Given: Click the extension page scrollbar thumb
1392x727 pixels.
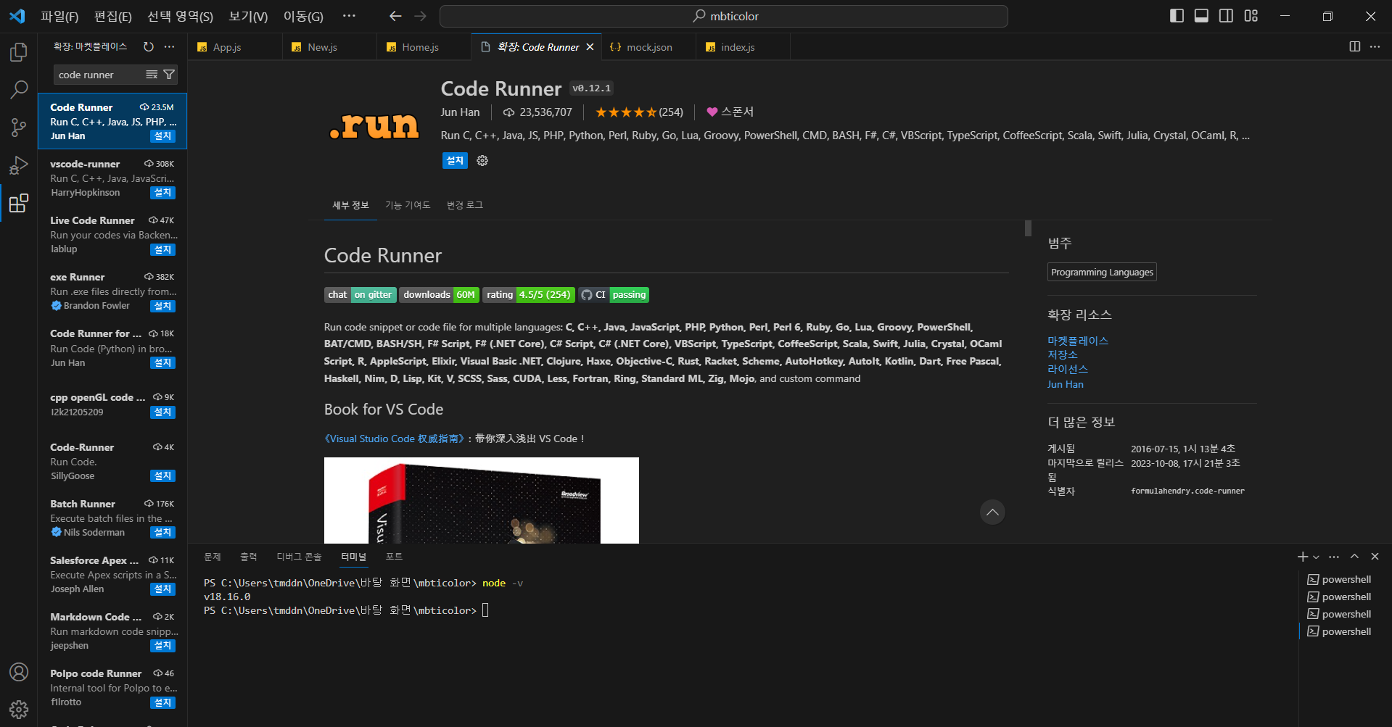Looking at the screenshot, I should (x=1028, y=228).
